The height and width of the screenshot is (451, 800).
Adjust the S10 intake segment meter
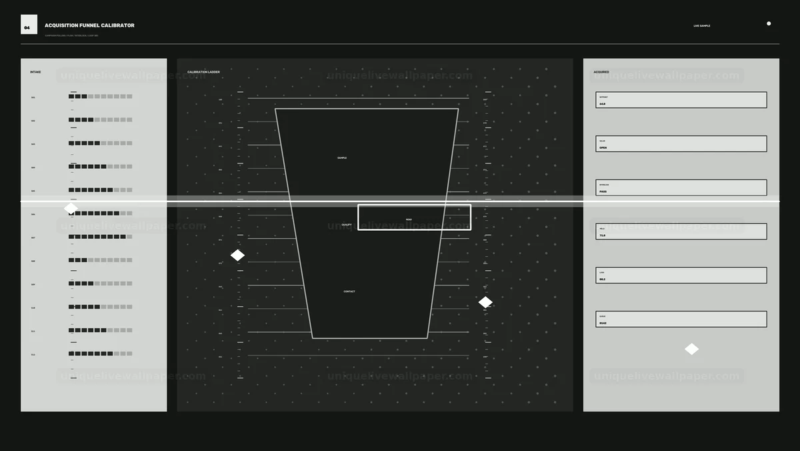[100, 307]
